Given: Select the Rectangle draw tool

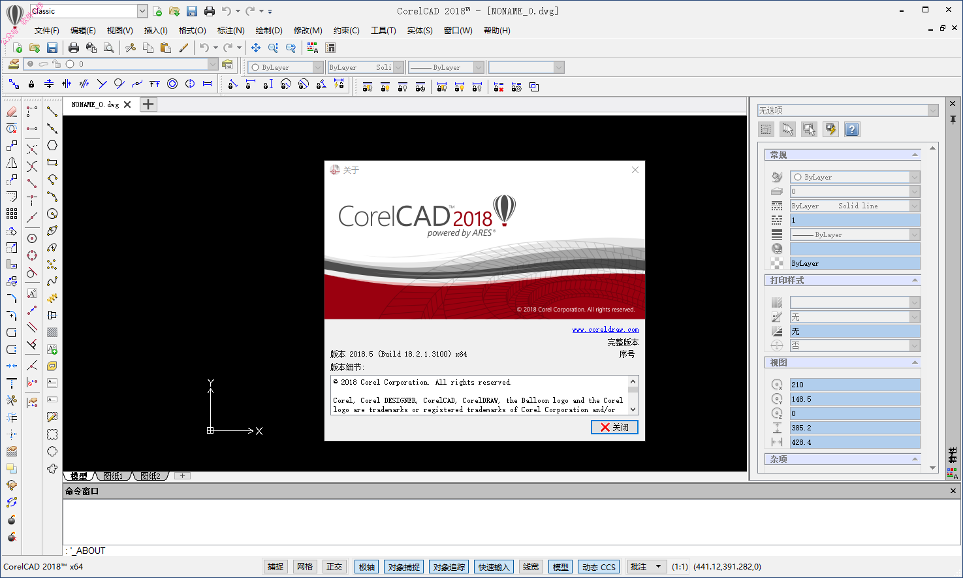Looking at the screenshot, I should click(52, 163).
